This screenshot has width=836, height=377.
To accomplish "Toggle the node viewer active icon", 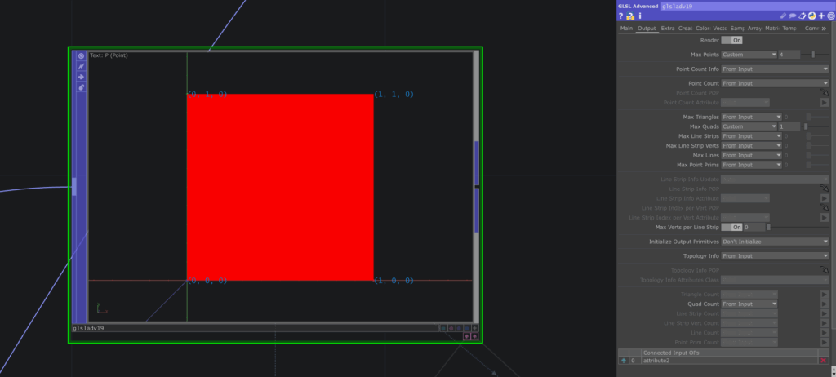I will 81,56.
